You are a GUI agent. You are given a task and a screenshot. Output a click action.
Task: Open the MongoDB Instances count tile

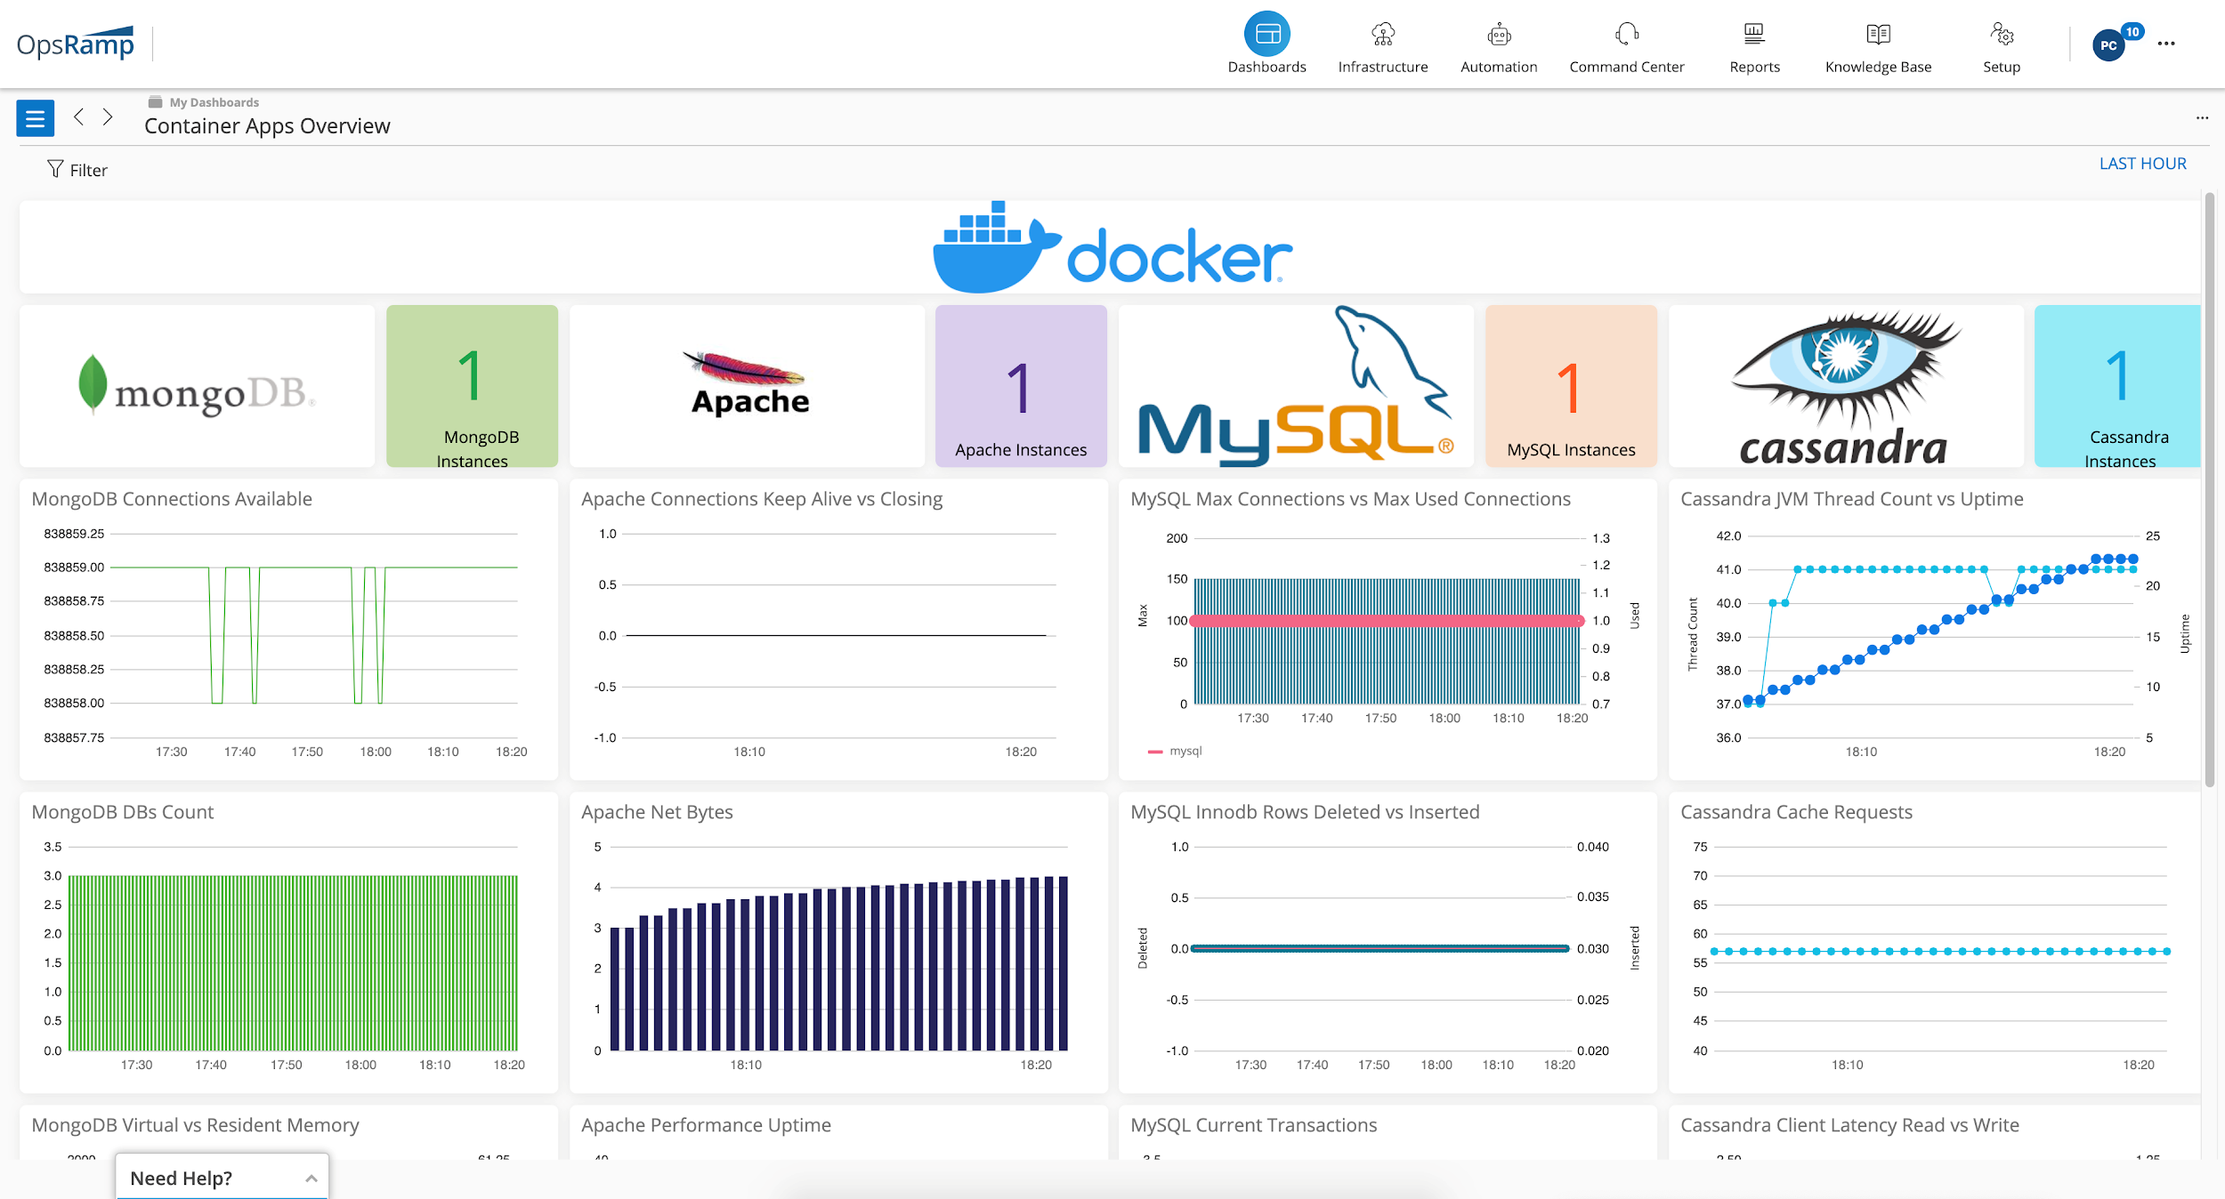pyautogui.click(x=472, y=386)
